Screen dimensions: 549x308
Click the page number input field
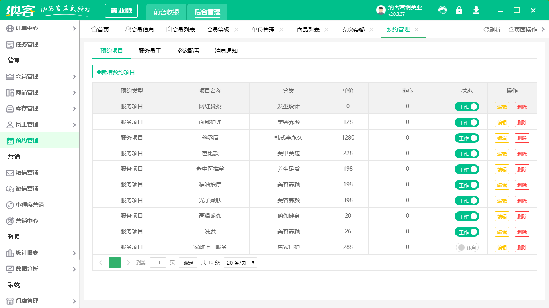click(x=158, y=263)
